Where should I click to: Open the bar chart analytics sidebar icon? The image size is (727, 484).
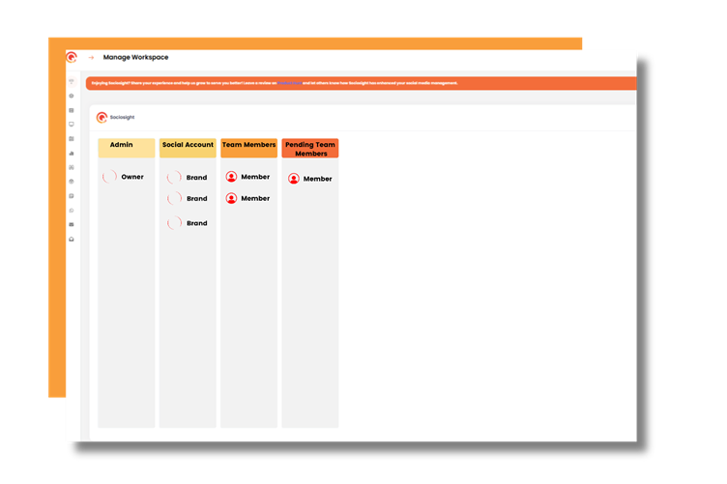point(72,154)
